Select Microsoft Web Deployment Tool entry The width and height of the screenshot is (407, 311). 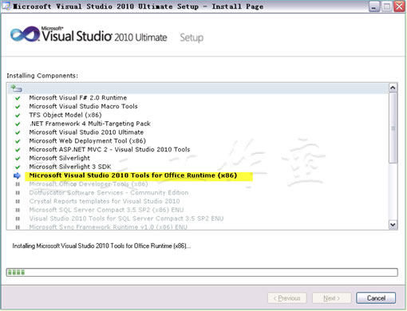[x=88, y=141]
